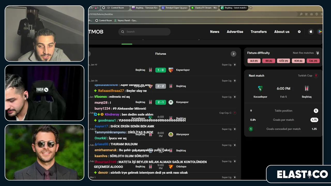Click the photo of man in sunglasses
Image resolution: width=331 pixels, height=186 pixels.
coord(44,152)
